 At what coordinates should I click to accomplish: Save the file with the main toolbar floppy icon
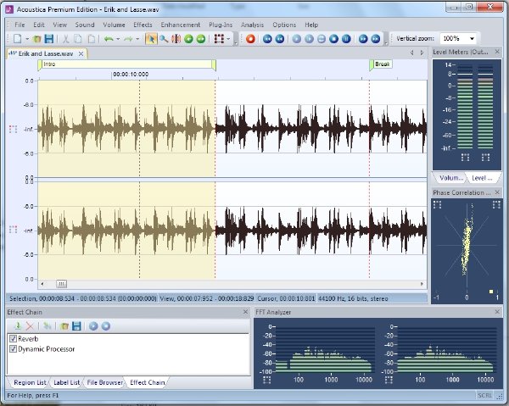tap(48, 39)
